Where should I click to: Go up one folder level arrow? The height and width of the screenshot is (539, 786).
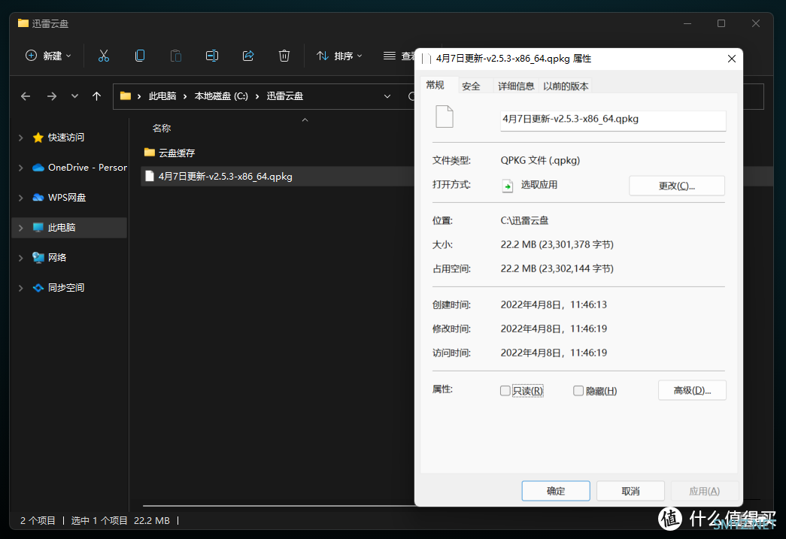tap(97, 96)
